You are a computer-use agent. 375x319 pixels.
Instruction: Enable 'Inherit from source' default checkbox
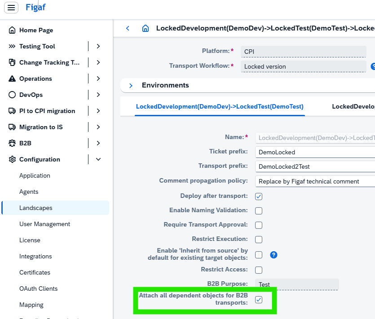[x=259, y=255]
